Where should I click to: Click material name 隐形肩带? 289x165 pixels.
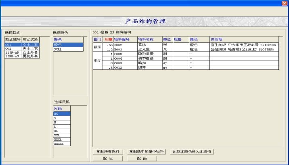click(x=150, y=54)
